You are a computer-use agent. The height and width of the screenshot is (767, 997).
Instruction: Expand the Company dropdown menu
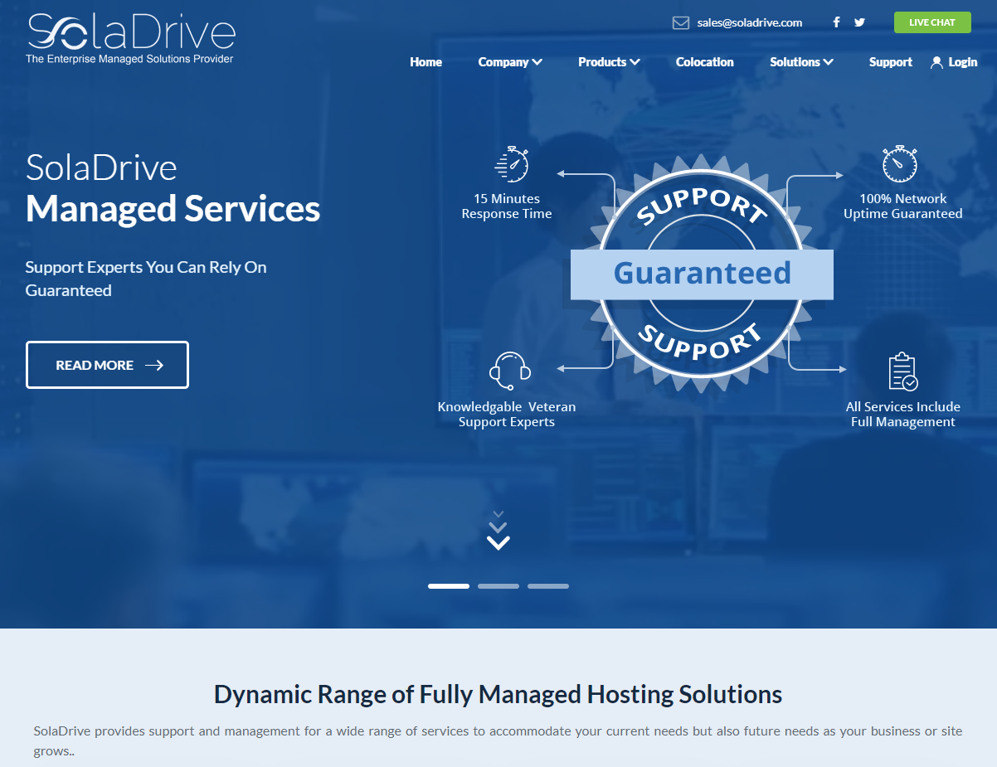point(509,62)
